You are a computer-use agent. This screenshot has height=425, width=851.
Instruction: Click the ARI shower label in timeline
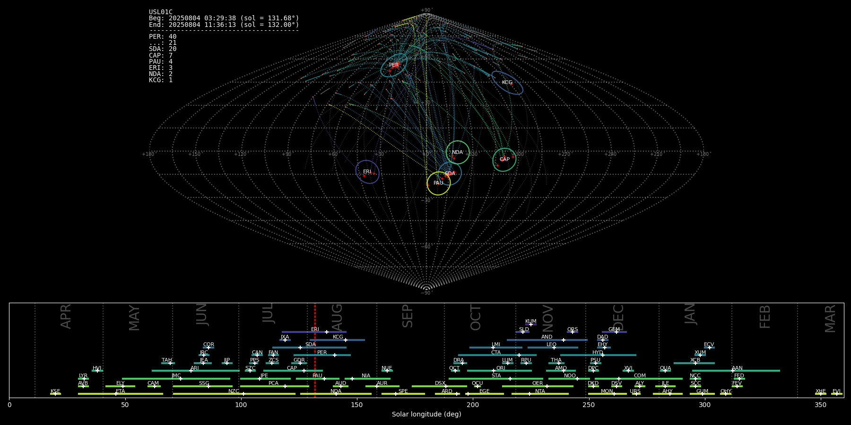click(x=194, y=368)
